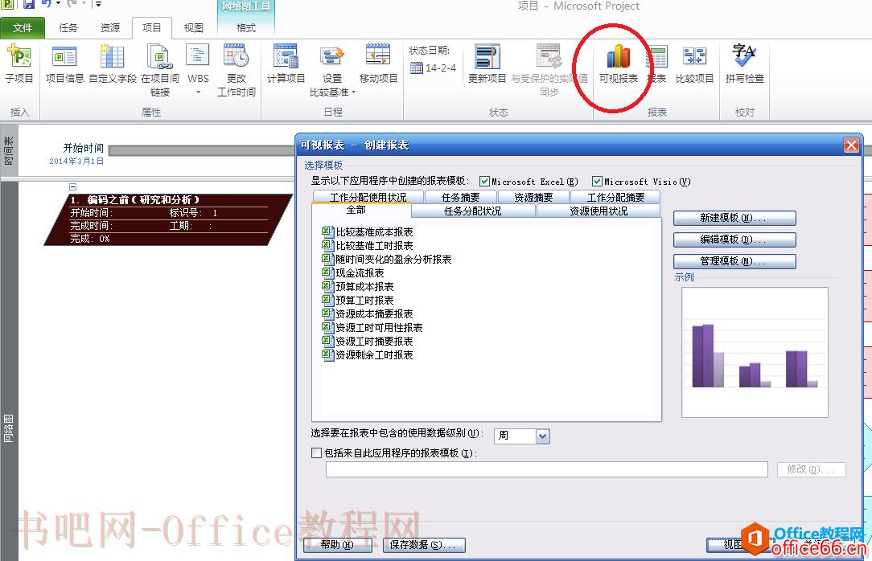Toggle the Microsoft Visio checkbox
The image size is (872, 561).
tap(597, 182)
